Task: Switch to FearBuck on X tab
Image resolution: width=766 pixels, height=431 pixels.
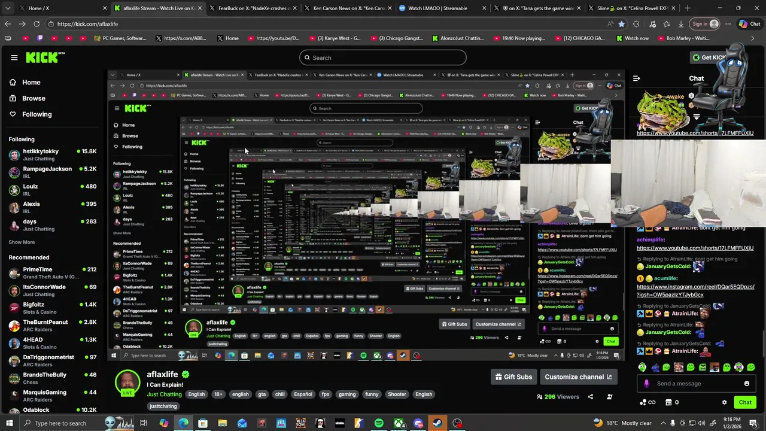Action: [x=253, y=8]
